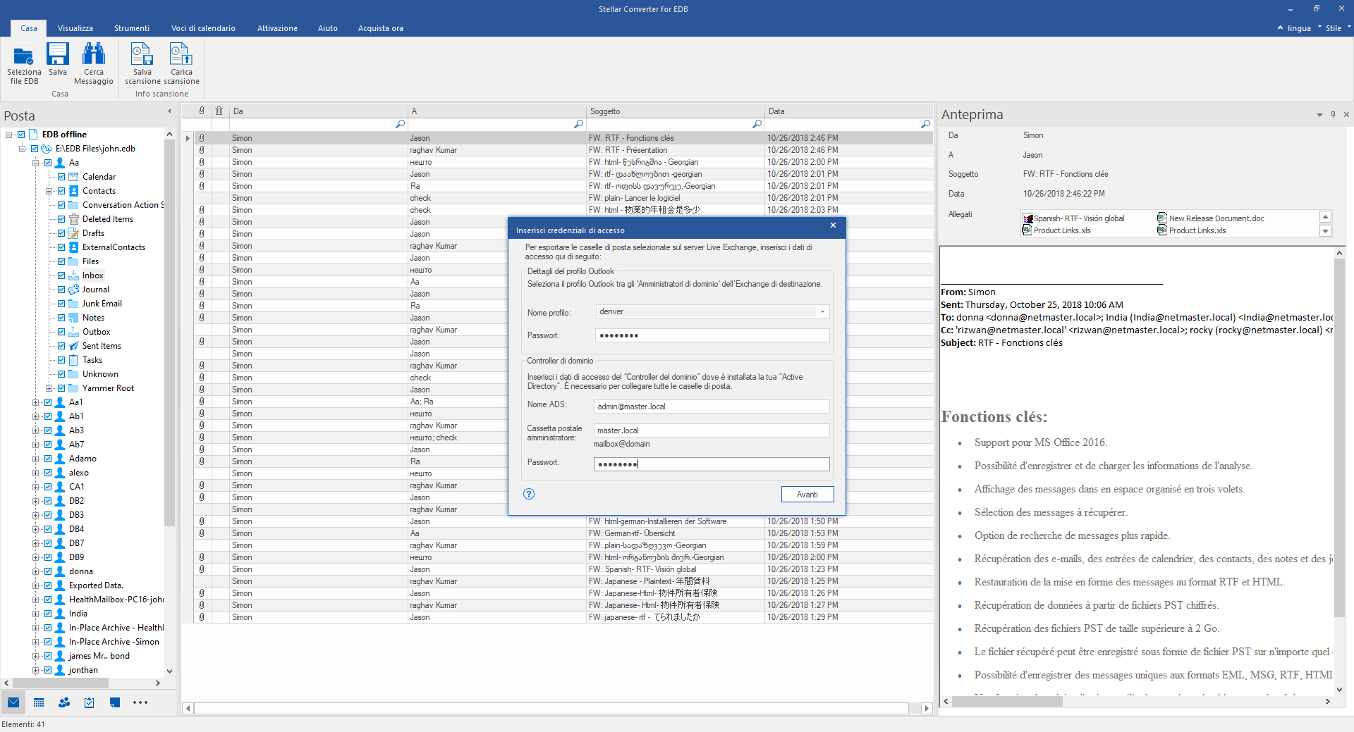Select Sent Items folder in tree

click(102, 346)
